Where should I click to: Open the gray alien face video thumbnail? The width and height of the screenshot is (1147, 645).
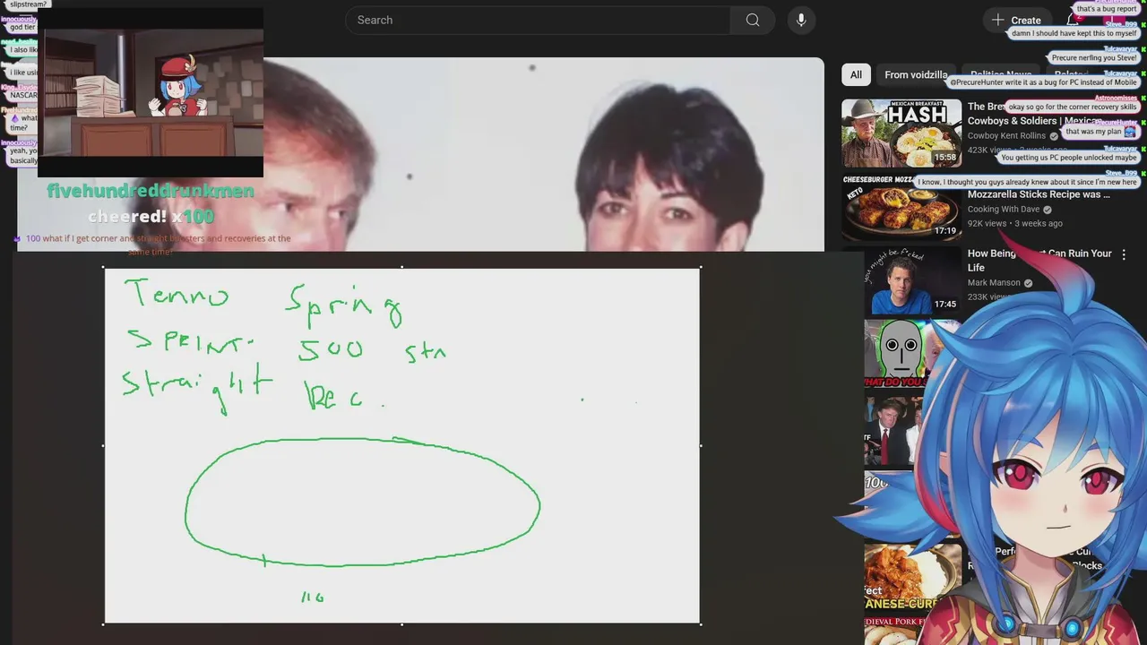[901, 354]
